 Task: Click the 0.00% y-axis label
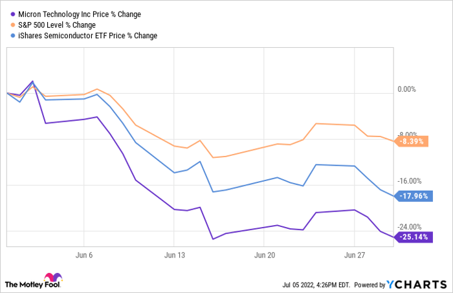(414, 89)
